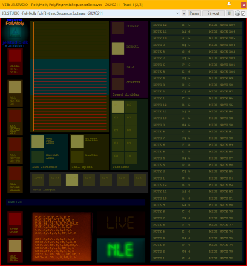Viewport: 247px width, 266px height.
Task: Open the 2 in-out routing button
Action: [x=213, y=13]
